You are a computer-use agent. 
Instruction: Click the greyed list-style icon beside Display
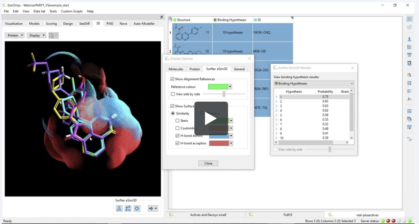pos(53,35)
